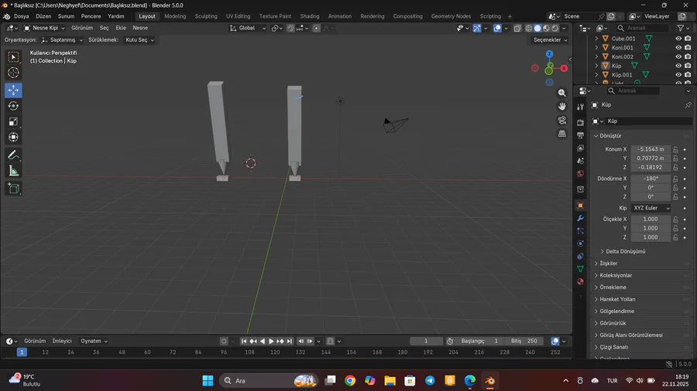Viewport: 697px width, 391px height.
Task: Switch to the Shading workspace tab
Action: click(x=309, y=16)
